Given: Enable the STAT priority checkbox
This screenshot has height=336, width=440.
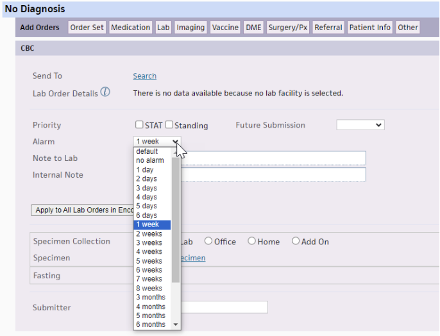Looking at the screenshot, I should [x=139, y=124].
